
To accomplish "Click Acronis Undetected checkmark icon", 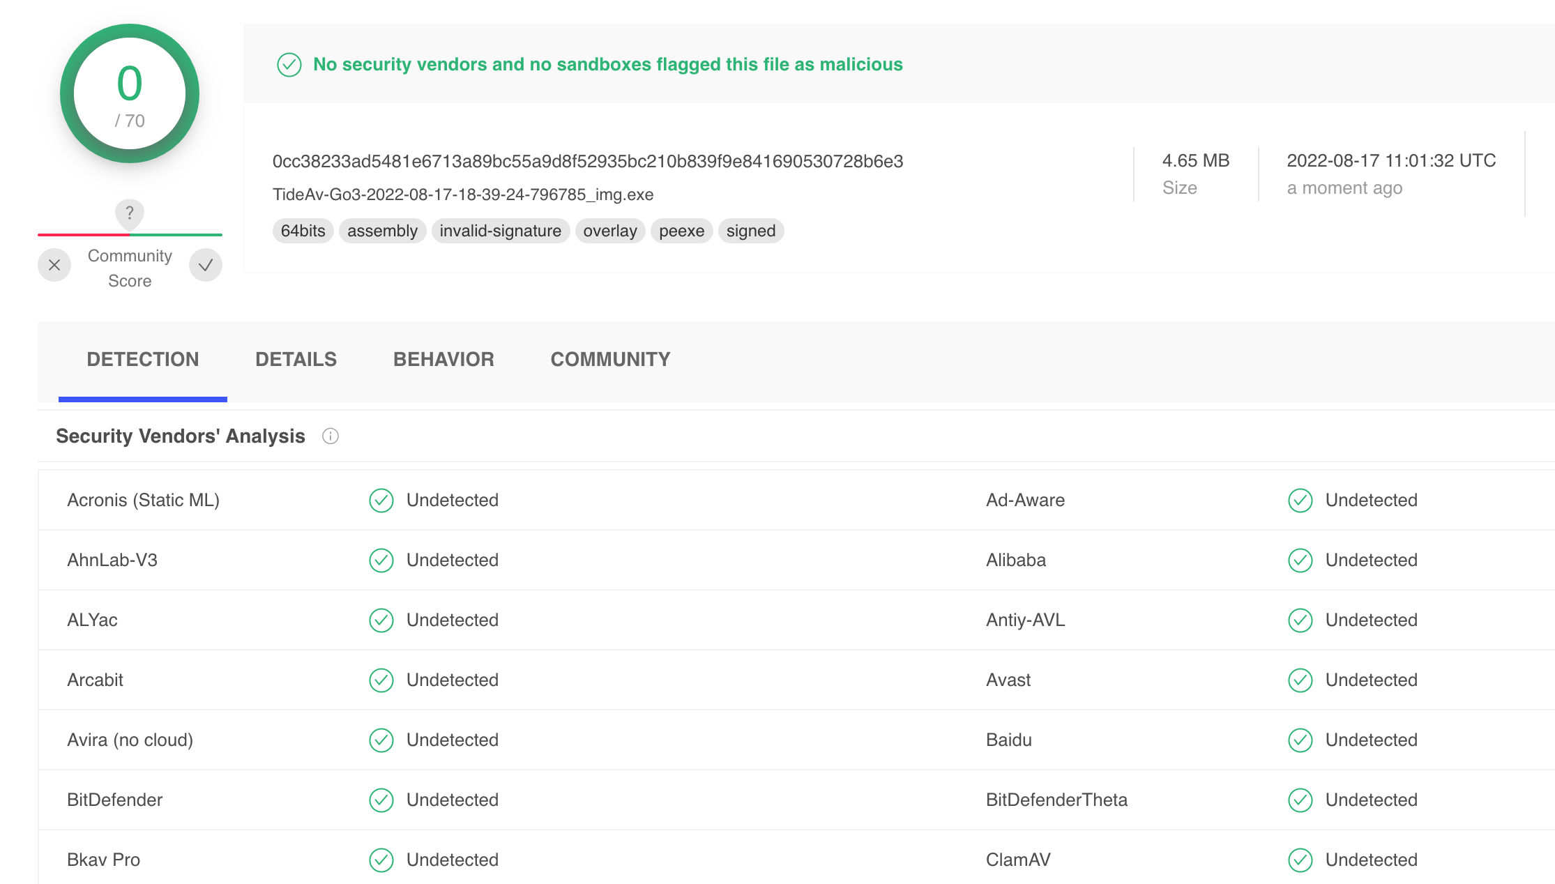I will coord(381,501).
